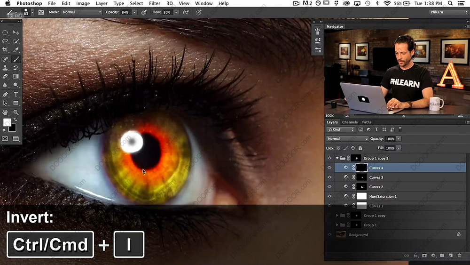Open the Photoshop application menu

tap(29, 3)
